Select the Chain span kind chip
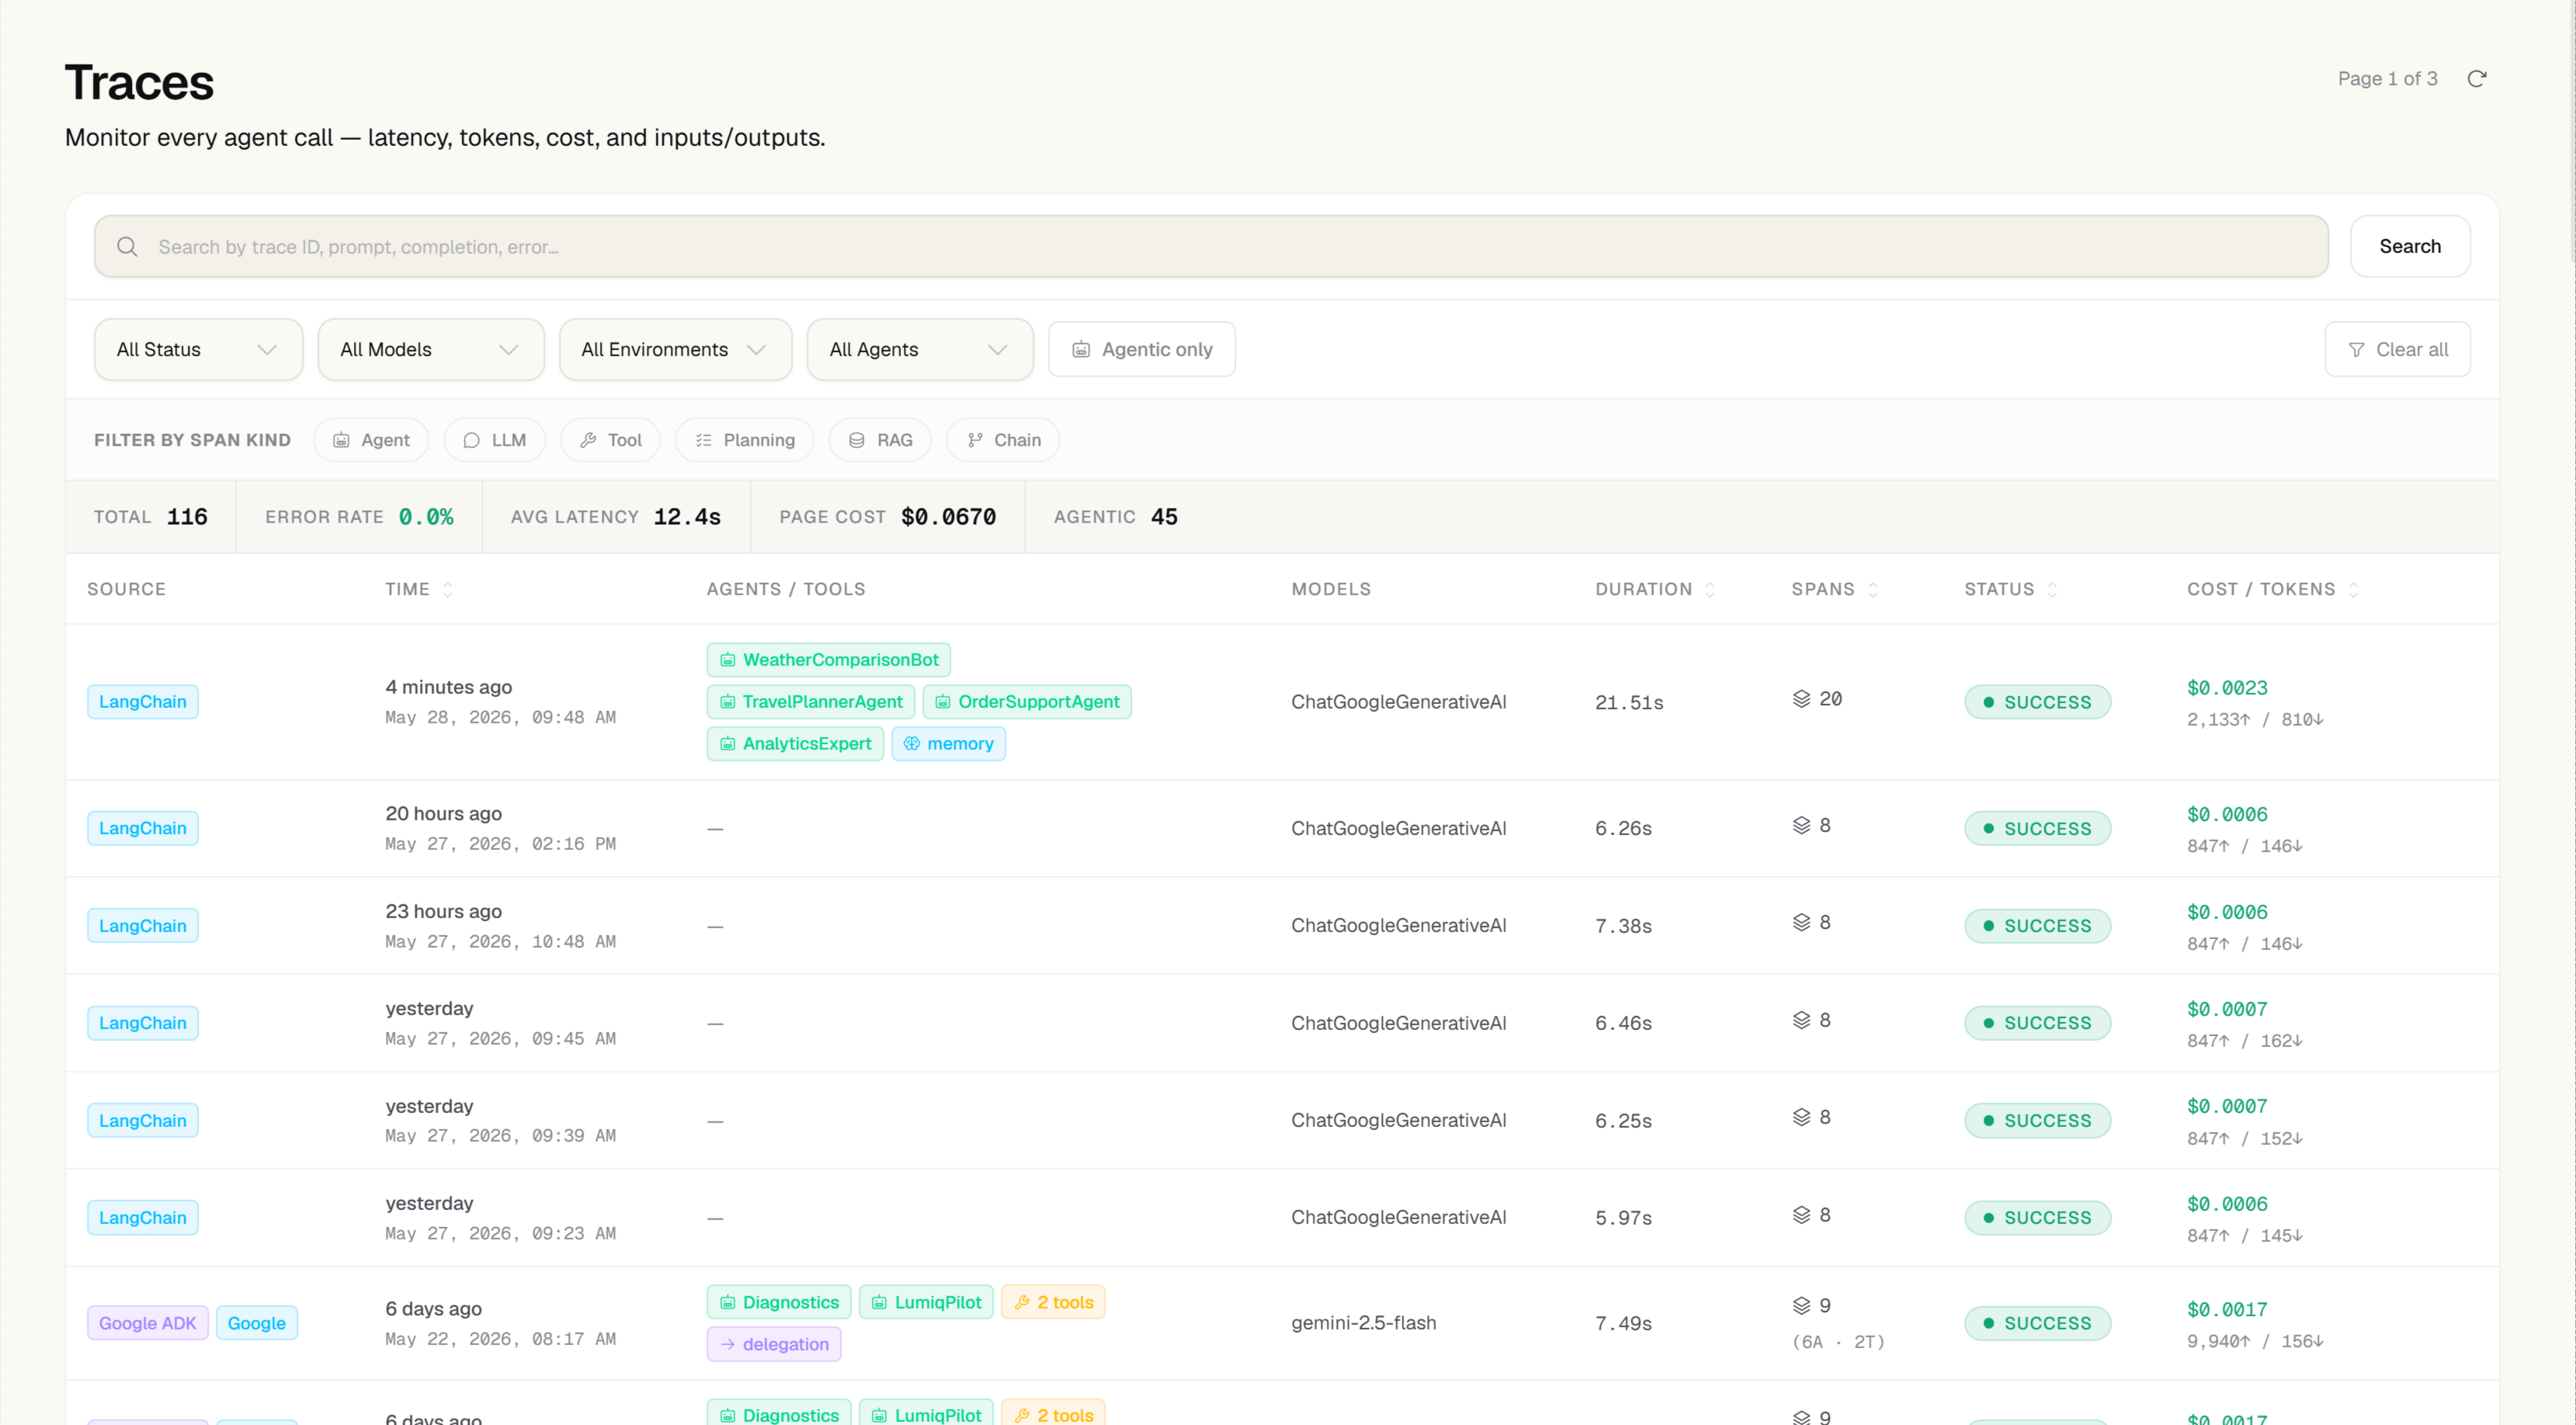The width and height of the screenshot is (2576, 1425). pos(1002,440)
